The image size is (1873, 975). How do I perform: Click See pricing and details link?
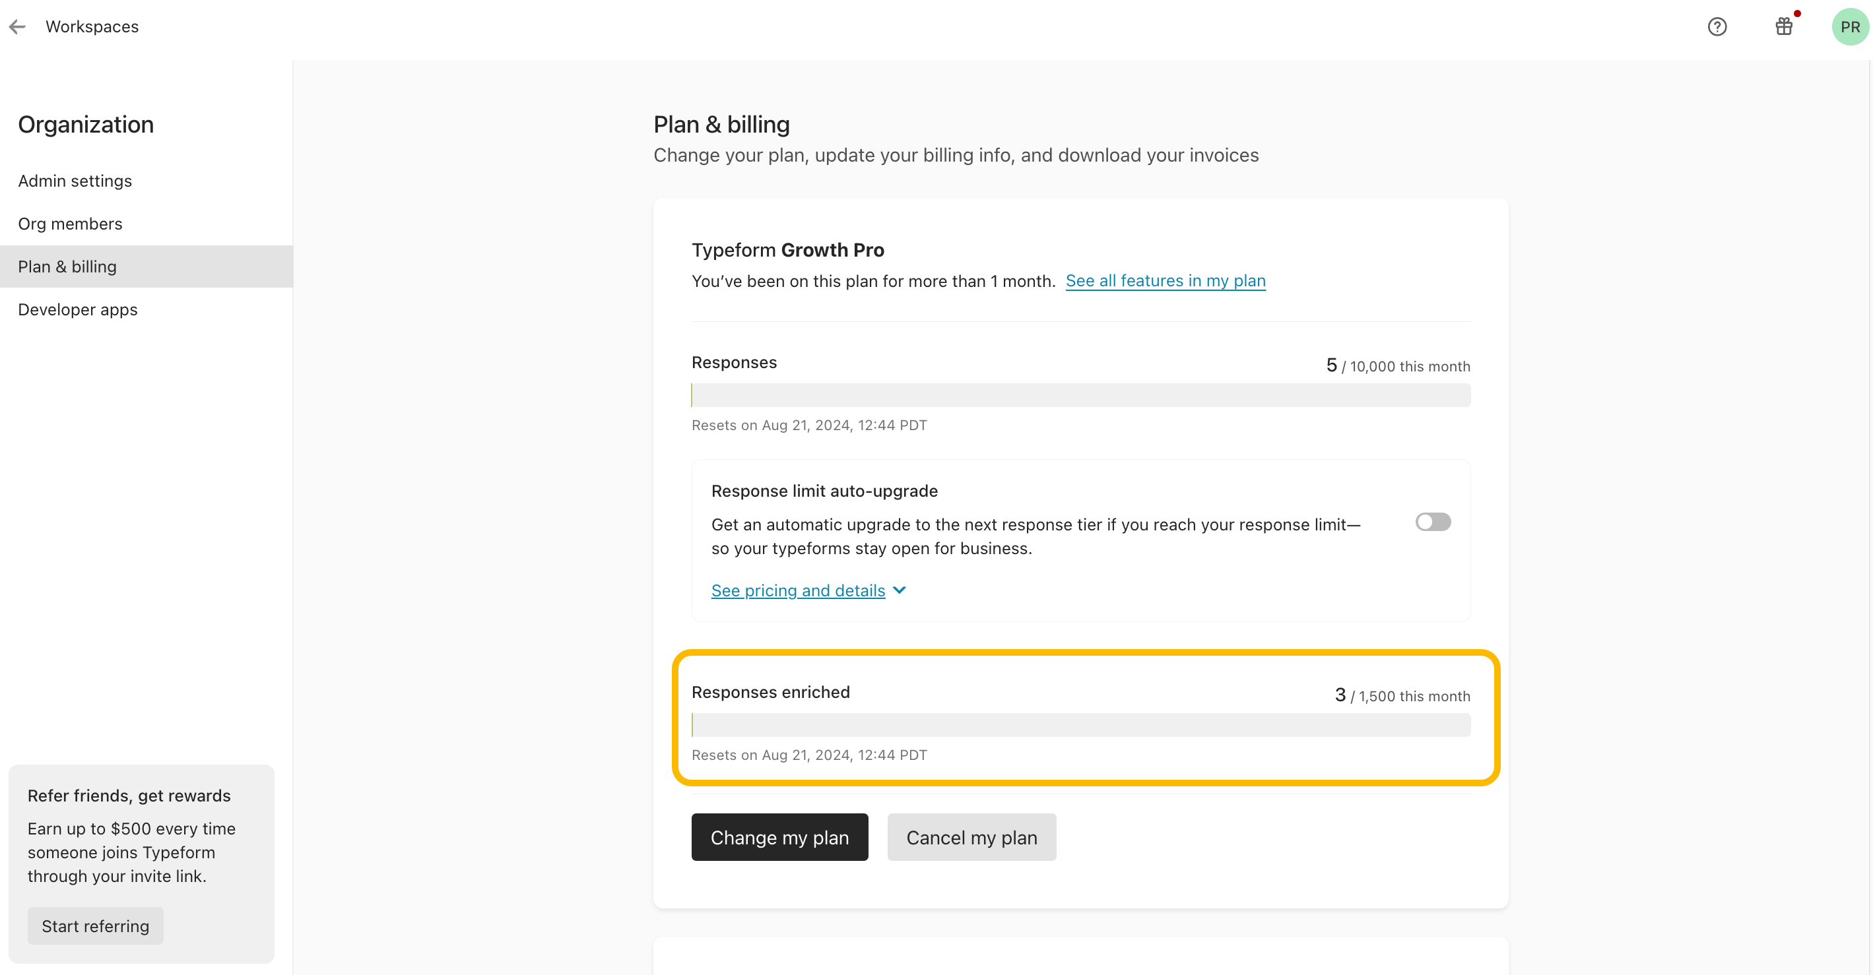pos(798,590)
